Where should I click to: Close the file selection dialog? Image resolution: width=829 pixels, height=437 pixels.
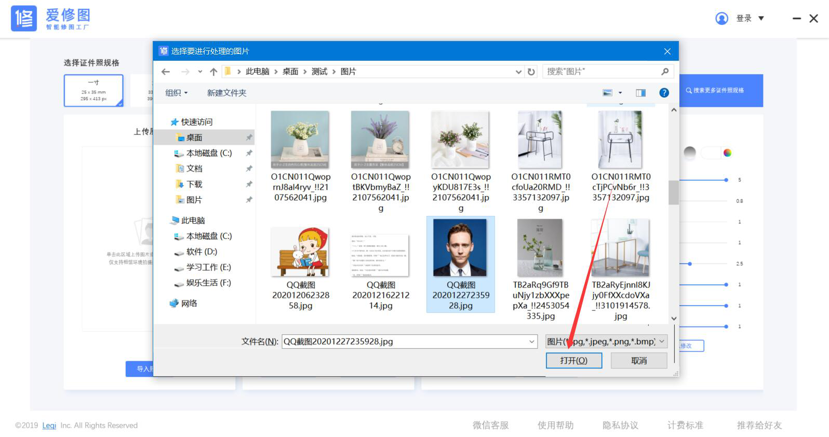click(667, 51)
